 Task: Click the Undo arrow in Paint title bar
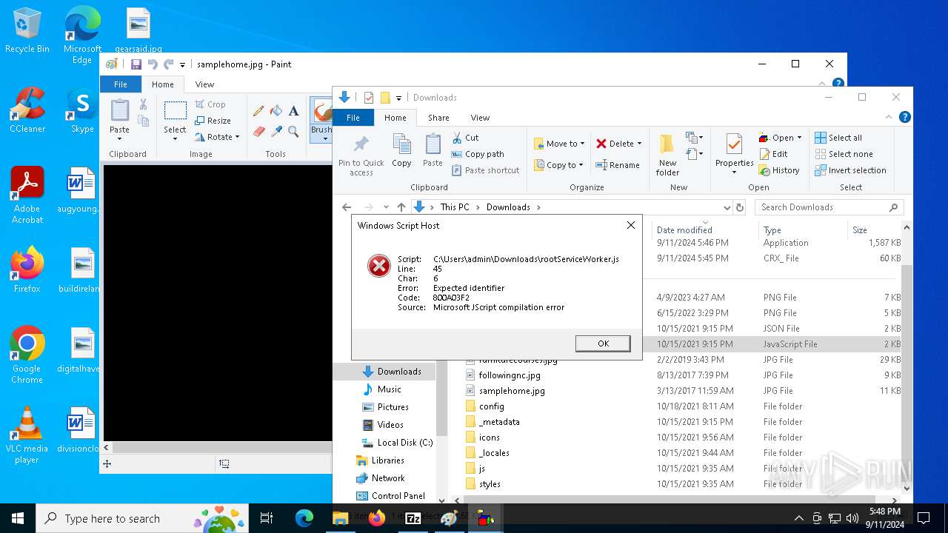click(153, 64)
